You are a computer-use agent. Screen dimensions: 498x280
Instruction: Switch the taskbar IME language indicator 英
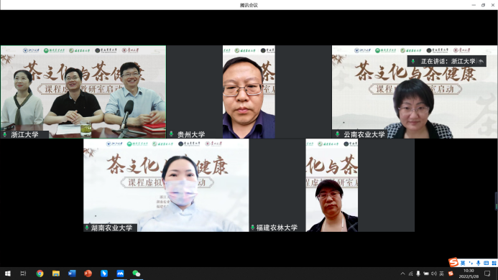(x=441, y=274)
